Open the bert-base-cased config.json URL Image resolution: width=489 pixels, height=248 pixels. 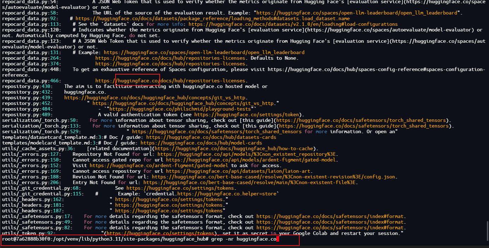pos(273,177)
